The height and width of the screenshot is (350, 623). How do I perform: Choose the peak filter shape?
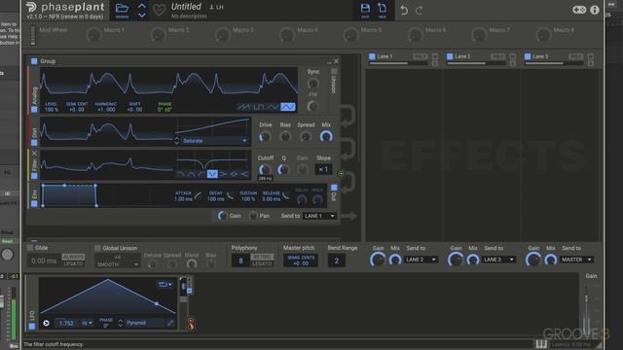point(234,174)
